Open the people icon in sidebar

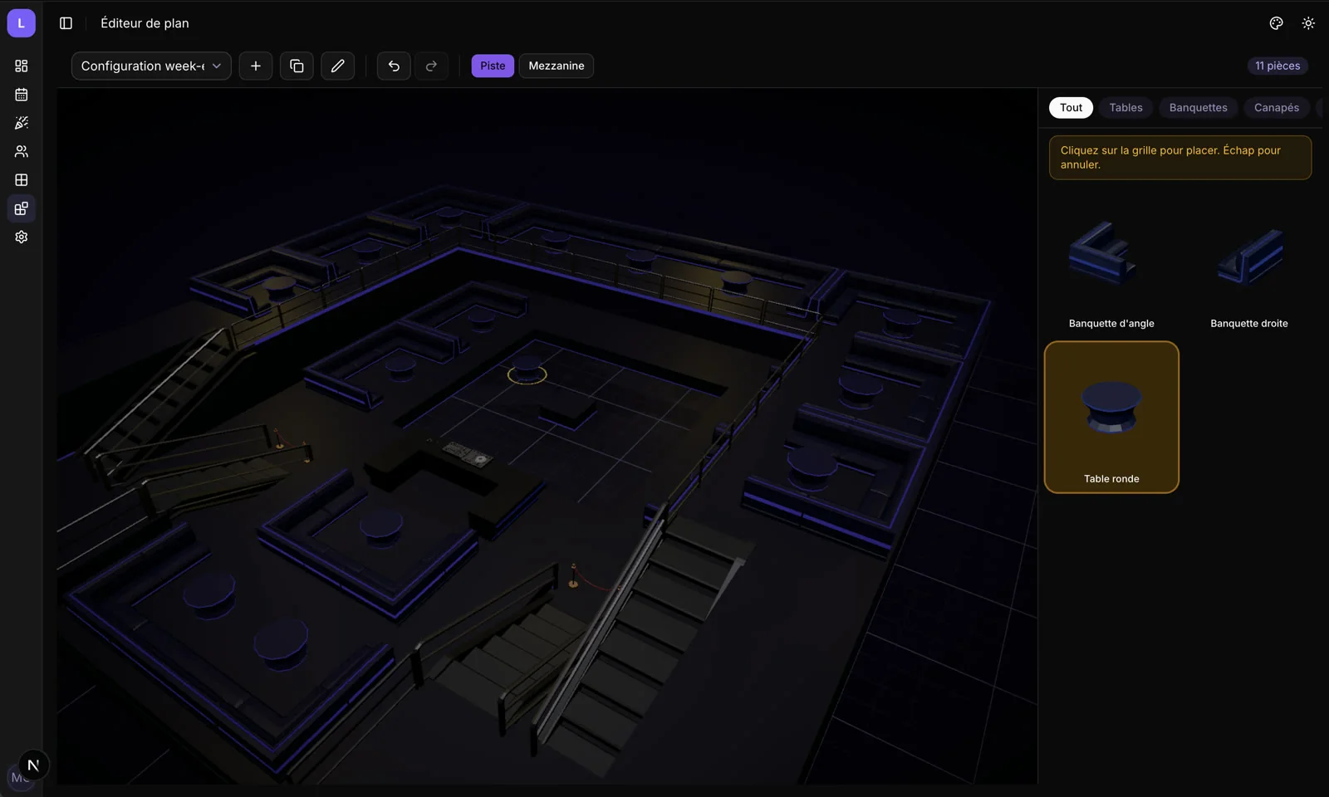pyautogui.click(x=22, y=151)
